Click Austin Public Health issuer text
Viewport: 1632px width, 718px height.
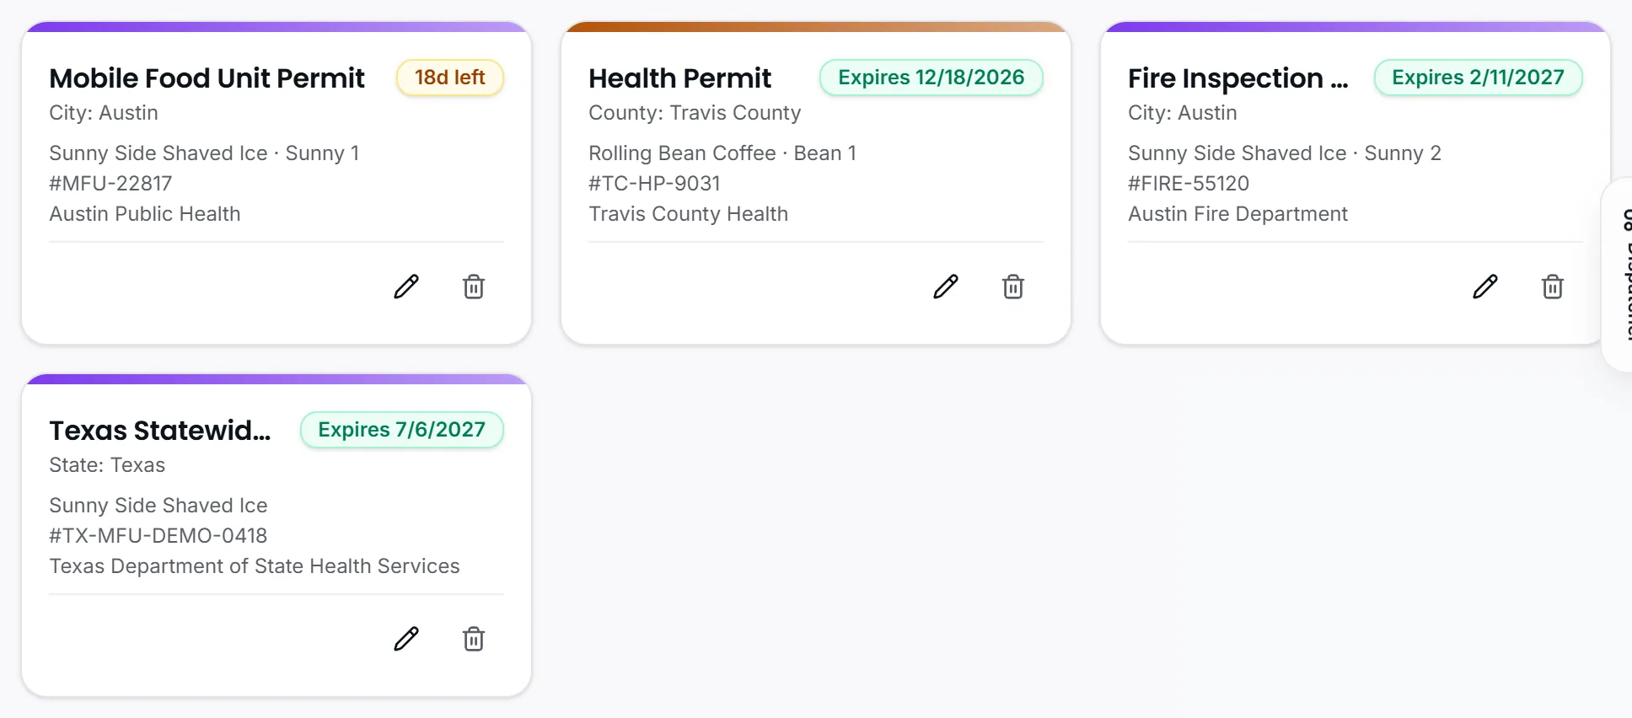point(145,214)
